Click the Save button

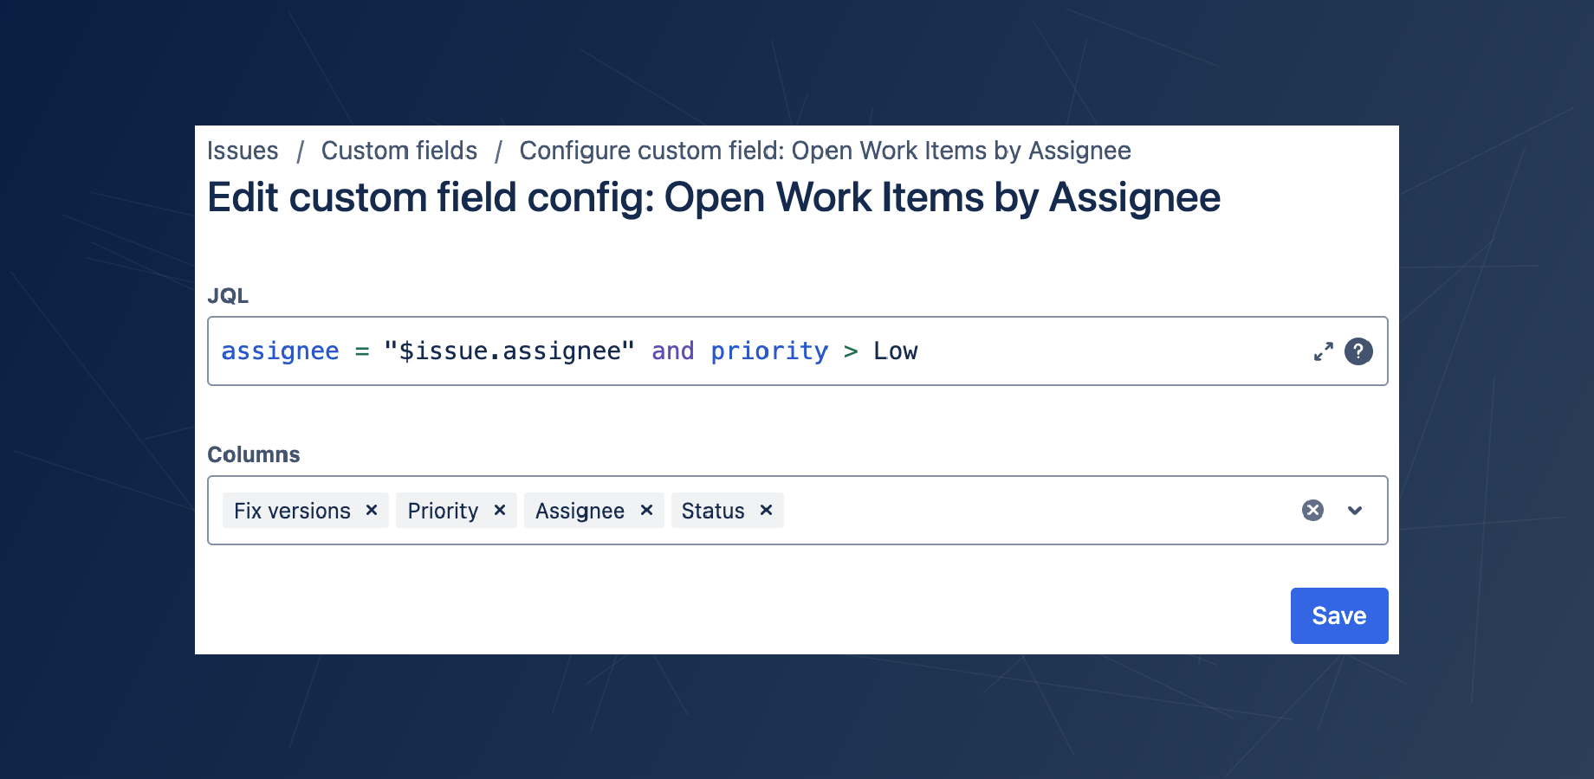pyautogui.click(x=1338, y=615)
